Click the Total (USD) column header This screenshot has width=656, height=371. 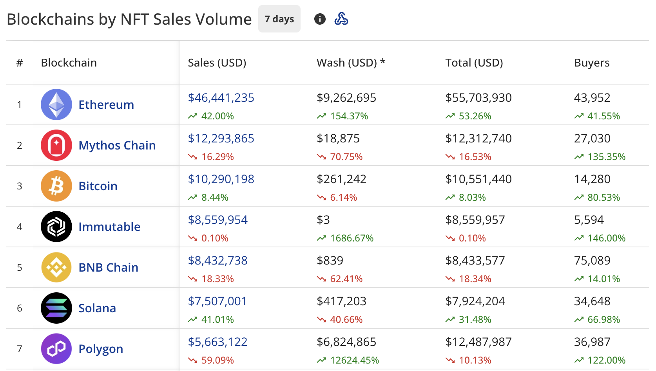pyautogui.click(x=474, y=62)
